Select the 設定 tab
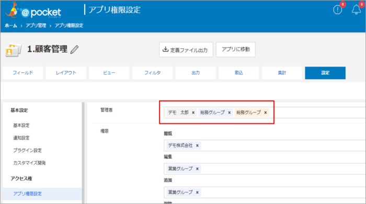The width and height of the screenshot is (366, 204). coord(325,73)
